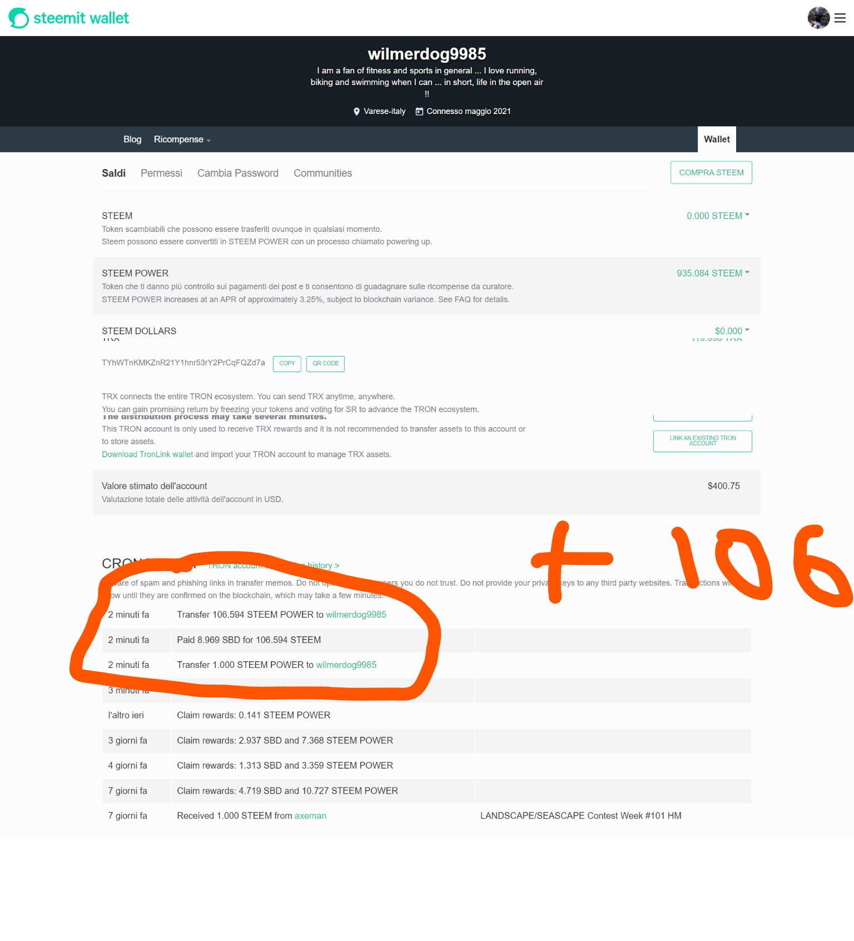The height and width of the screenshot is (941, 854).
Task: Switch to the Saldi tab
Action: coord(113,173)
